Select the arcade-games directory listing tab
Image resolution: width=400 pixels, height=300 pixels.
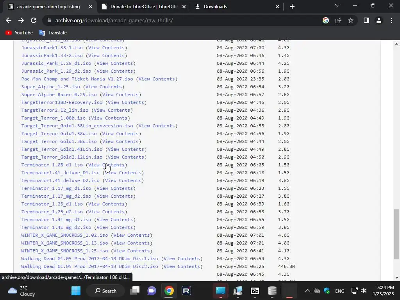click(48, 7)
